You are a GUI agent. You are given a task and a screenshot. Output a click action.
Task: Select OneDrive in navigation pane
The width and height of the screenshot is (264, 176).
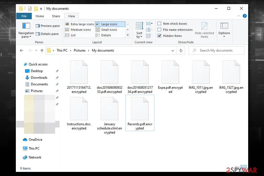point(33,140)
